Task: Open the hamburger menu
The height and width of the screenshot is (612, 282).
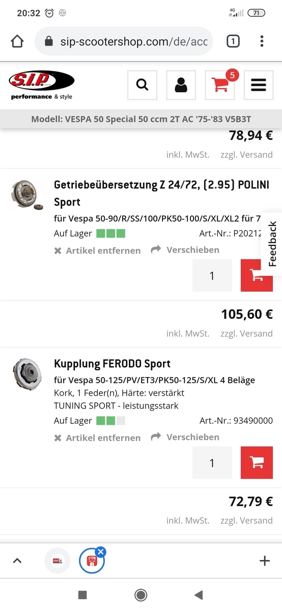Action: [259, 85]
